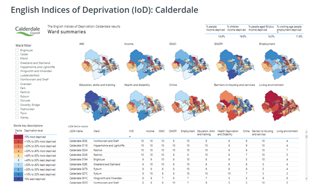Select Barriers to housing and services map
This screenshot has width=317, height=192.
pyautogui.click(x=235, y=106)
